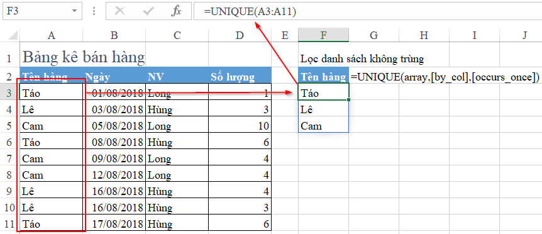Select column G header
The width and height of the screenshot is (542, 234).
tap(373, 35)
